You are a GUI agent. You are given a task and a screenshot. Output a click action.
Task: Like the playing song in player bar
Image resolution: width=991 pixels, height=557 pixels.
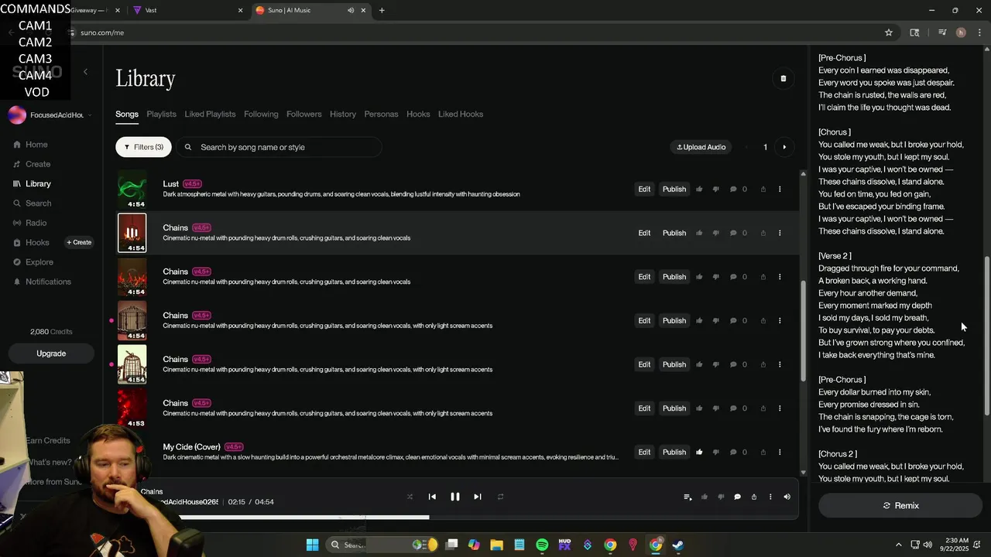click(x=704, y=497)
